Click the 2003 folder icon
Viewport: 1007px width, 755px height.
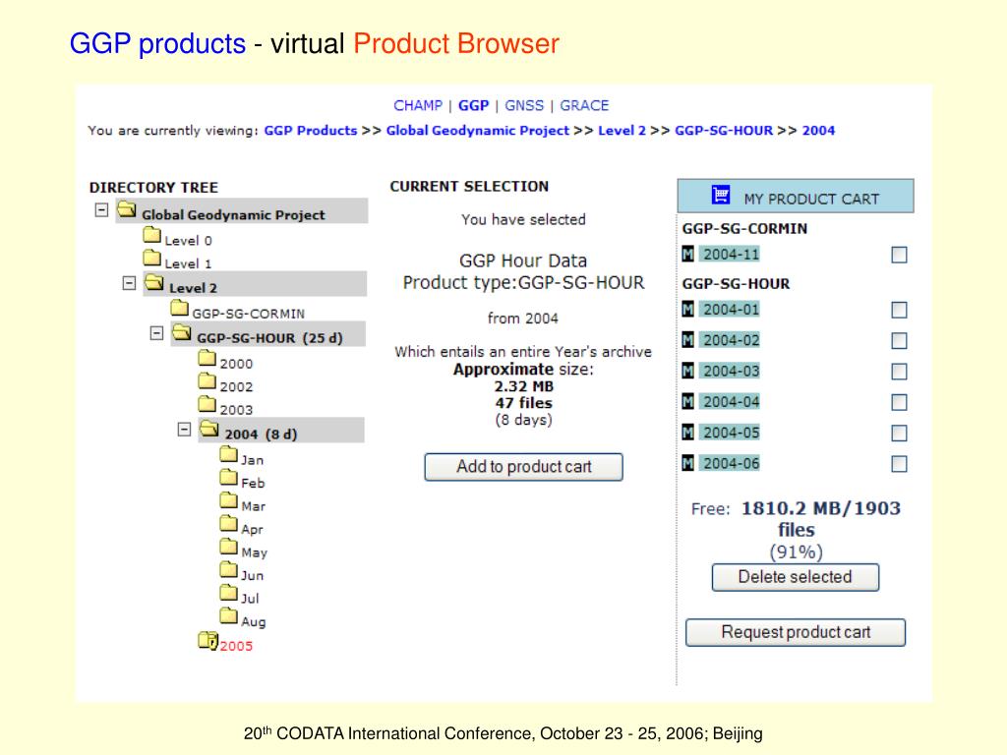[207, 404]
